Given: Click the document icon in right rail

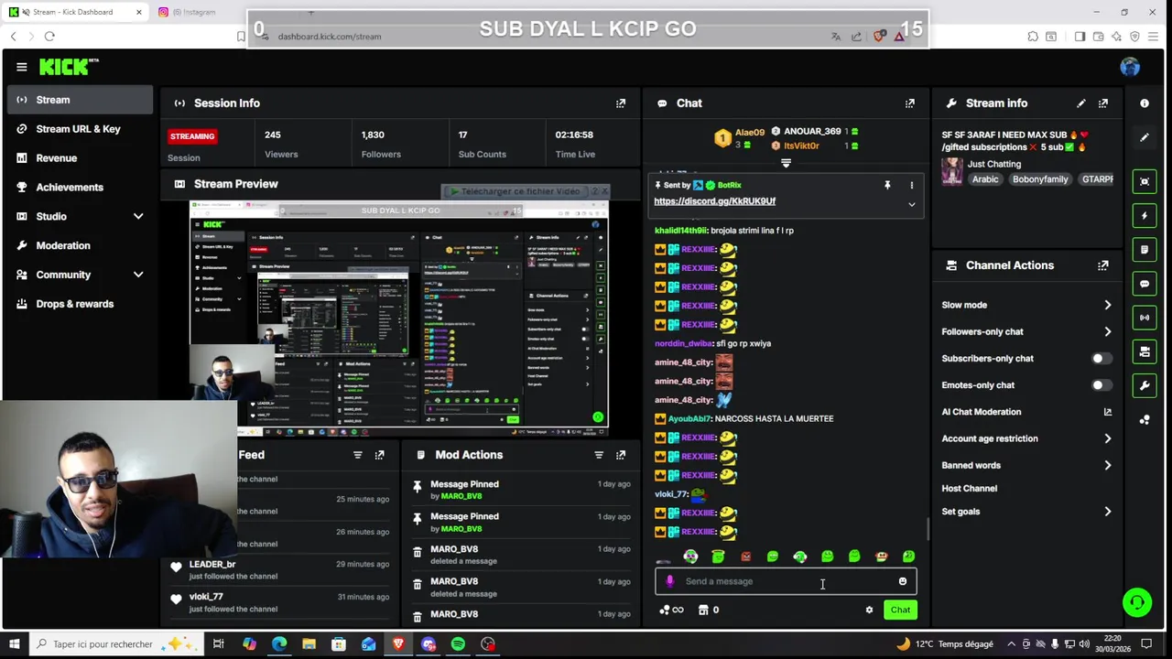Looking at the screenshot, I should point(1145,250).
